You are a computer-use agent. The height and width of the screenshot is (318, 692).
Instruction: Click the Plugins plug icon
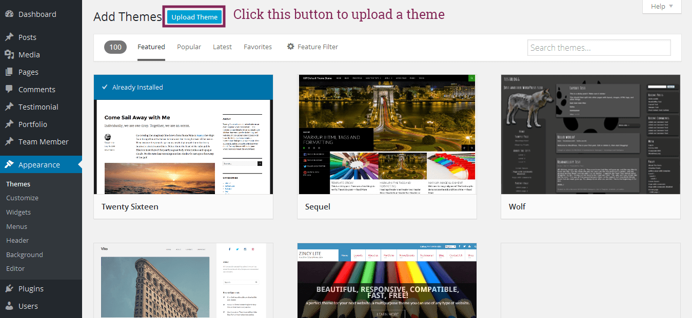(x=9, y=289)
